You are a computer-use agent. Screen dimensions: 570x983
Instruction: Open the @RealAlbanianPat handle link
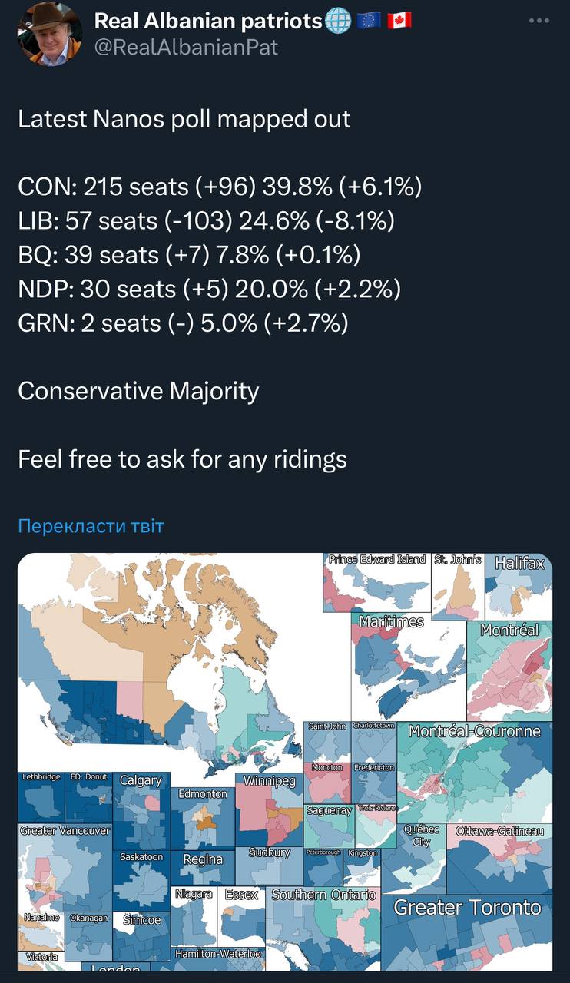pos(186,47)
